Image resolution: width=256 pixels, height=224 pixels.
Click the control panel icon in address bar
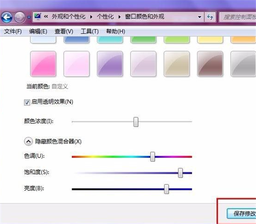[x=37, y=17]
